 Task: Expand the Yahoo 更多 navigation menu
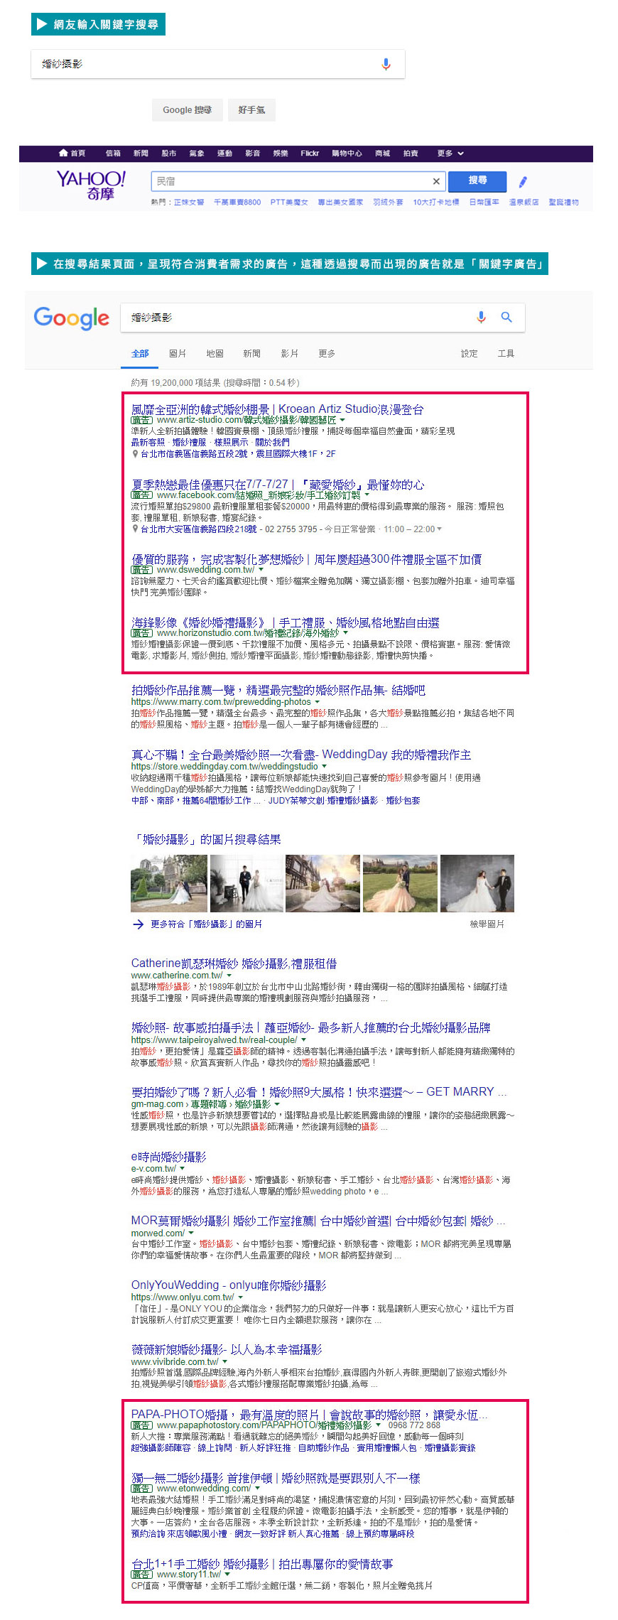tap(450, 153)
